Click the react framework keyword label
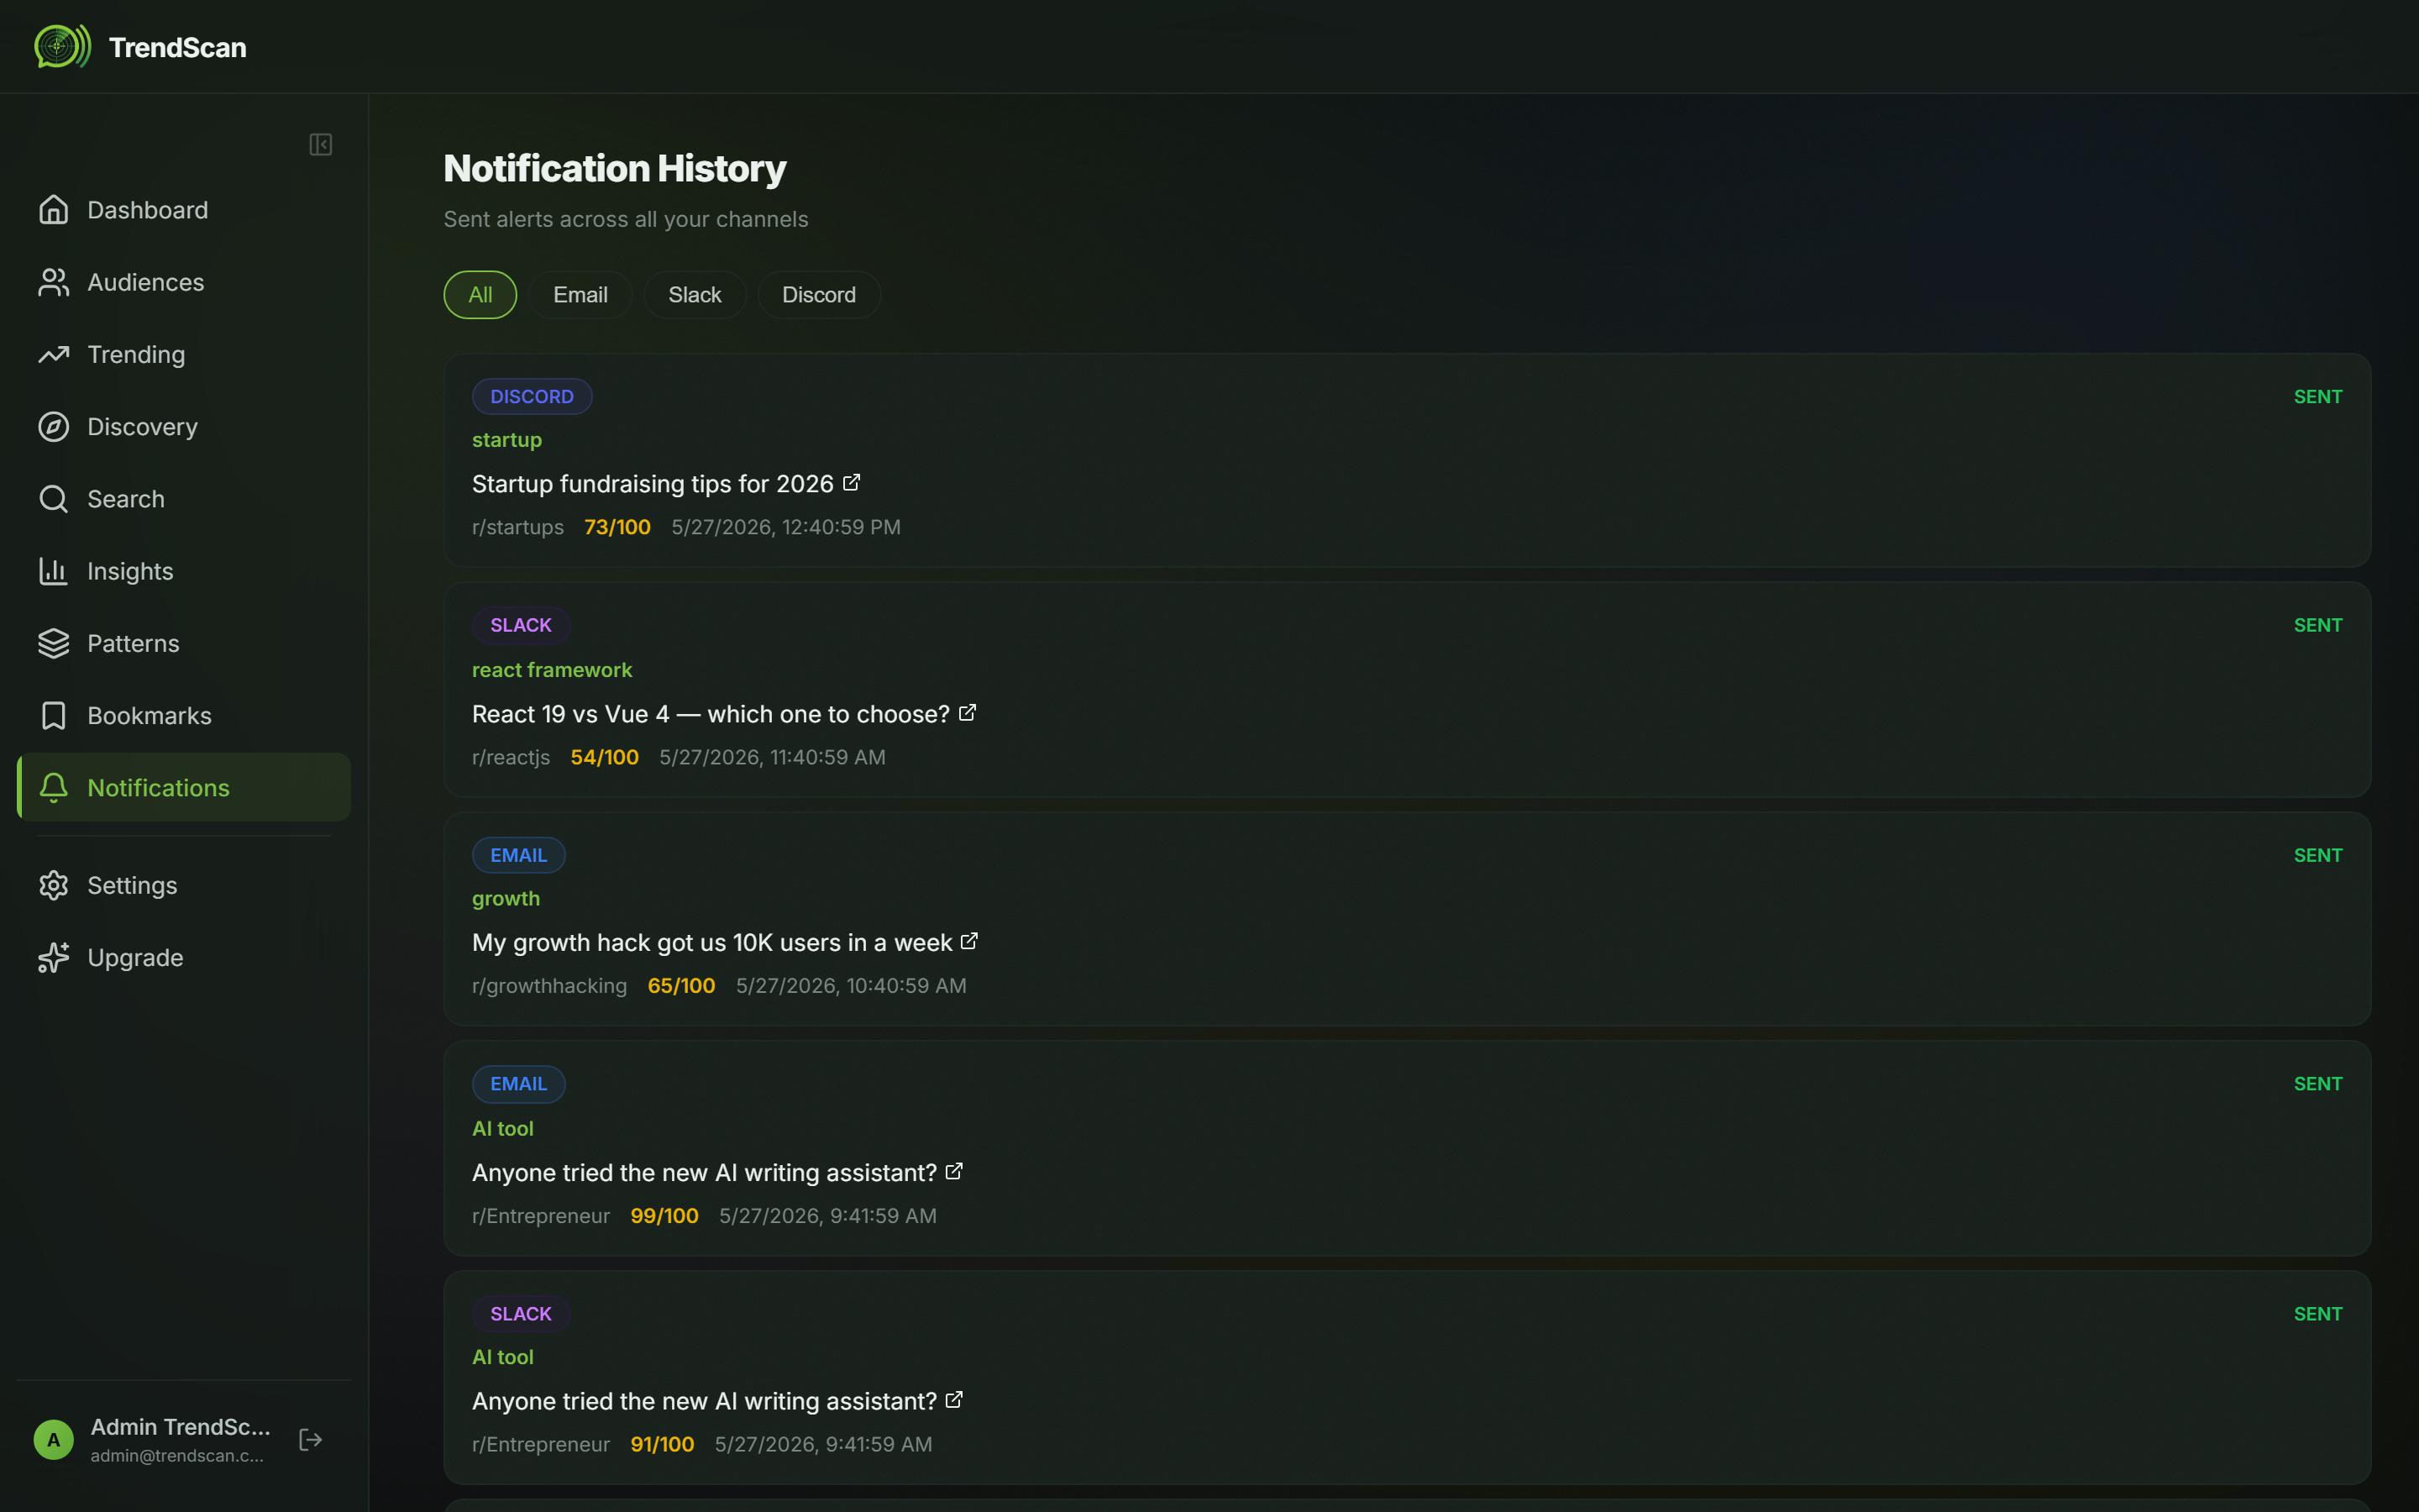The height and width of the screenshot is (1512, 2419). 552,670
